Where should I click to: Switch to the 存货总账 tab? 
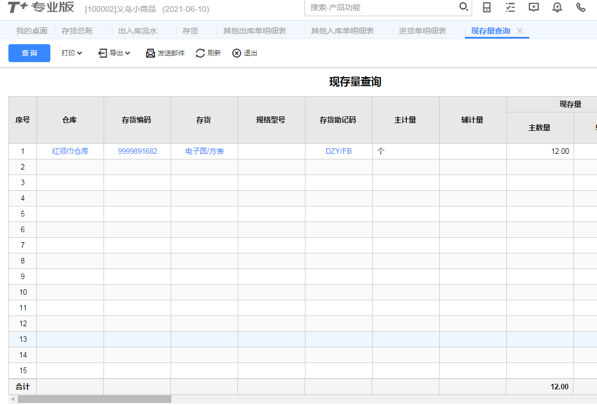(x=77, y=31)
